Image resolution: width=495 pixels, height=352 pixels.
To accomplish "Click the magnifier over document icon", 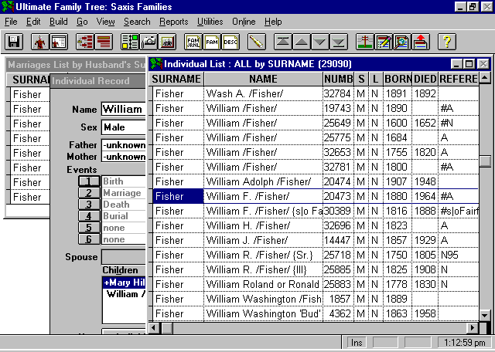I will [402, 42].
